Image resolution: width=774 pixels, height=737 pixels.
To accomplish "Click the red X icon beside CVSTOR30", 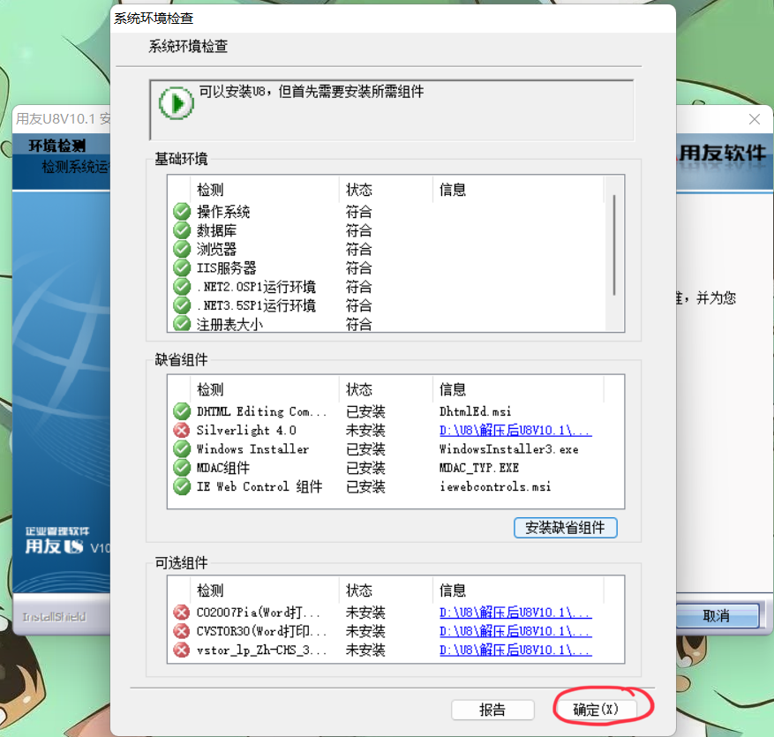I will pyautogui.click(x=182, y=631).
